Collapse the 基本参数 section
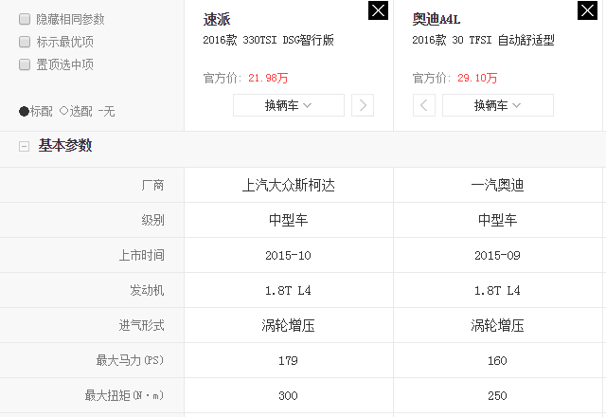The width and height of the screenshot is (606, 417). point(24,146)
